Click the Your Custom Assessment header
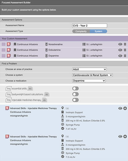128x161 pixels. tap(64, 39)
